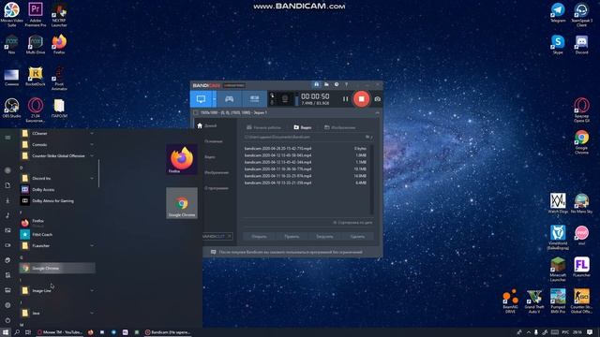The height and width of the screenshot is (337, 600).
Task: Open the Firefox tile in the Start menu
Action: 182,159
